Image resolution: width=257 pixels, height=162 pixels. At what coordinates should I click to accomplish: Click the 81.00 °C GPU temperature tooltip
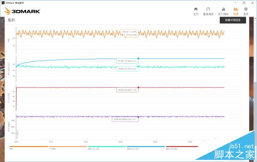[127, 61]
